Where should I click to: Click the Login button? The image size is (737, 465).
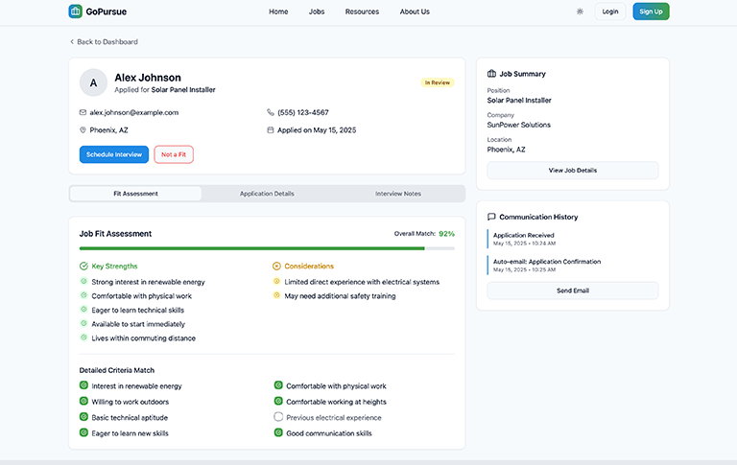click(x=610, y=12)
